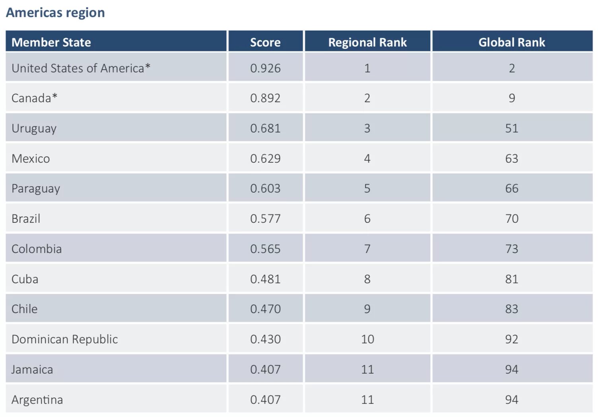Click the Americas region heading
Image resolution: width=598 pixels, height=417 pixels.
click(x=55, y=13)
